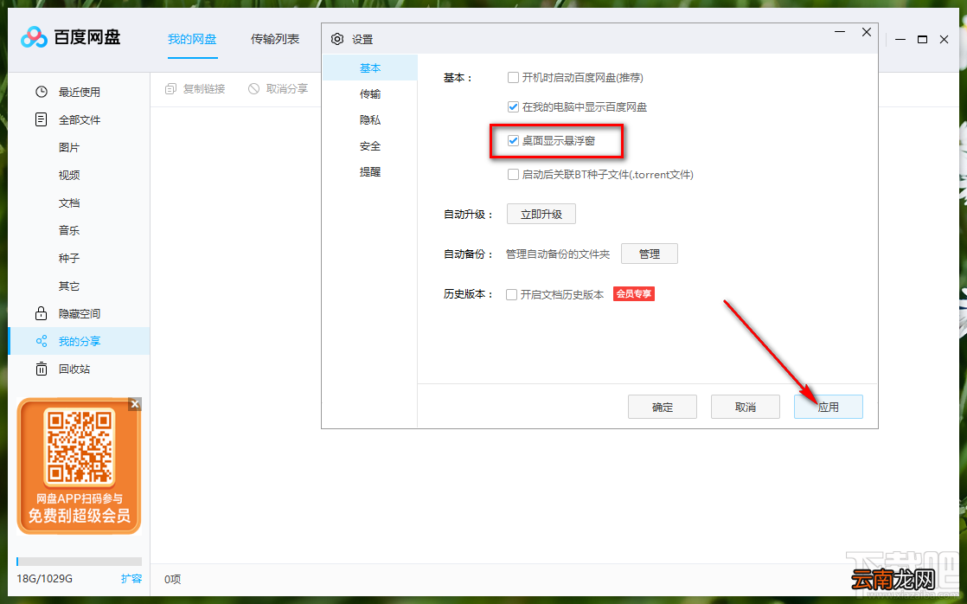
Task: Click the lock icon beside 隐藏空间
Action: (42, 313)
